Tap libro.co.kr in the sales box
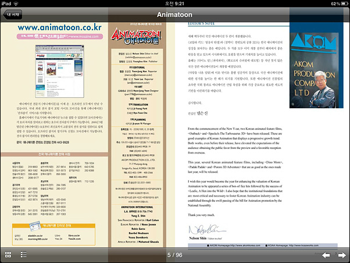 pos(74,236)
